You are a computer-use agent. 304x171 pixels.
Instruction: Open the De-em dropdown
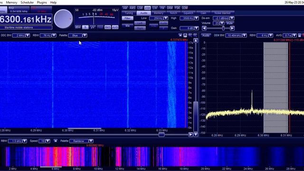click(x=232, y=18)
